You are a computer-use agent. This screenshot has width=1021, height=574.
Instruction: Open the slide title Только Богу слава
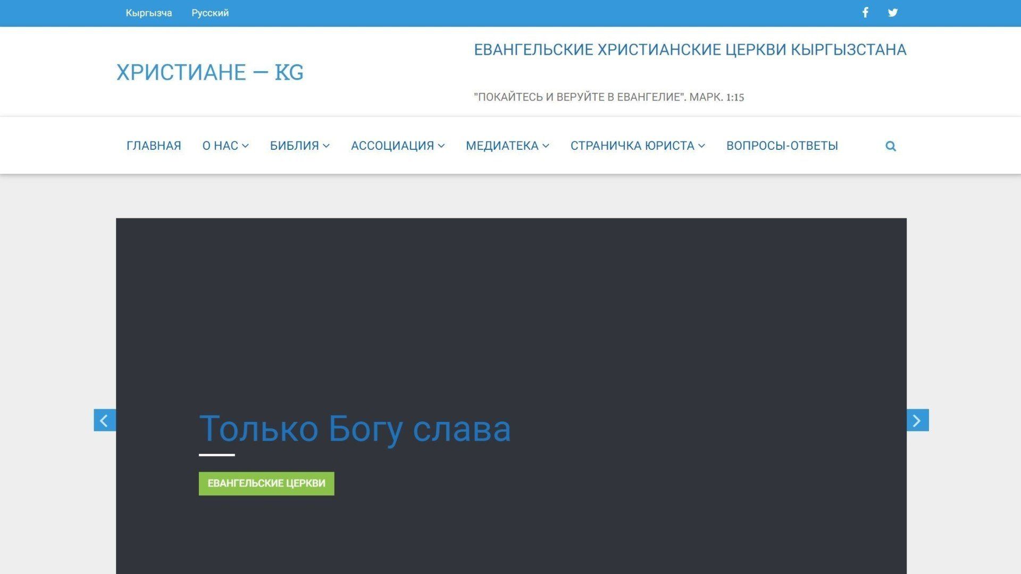coord(355,428)
